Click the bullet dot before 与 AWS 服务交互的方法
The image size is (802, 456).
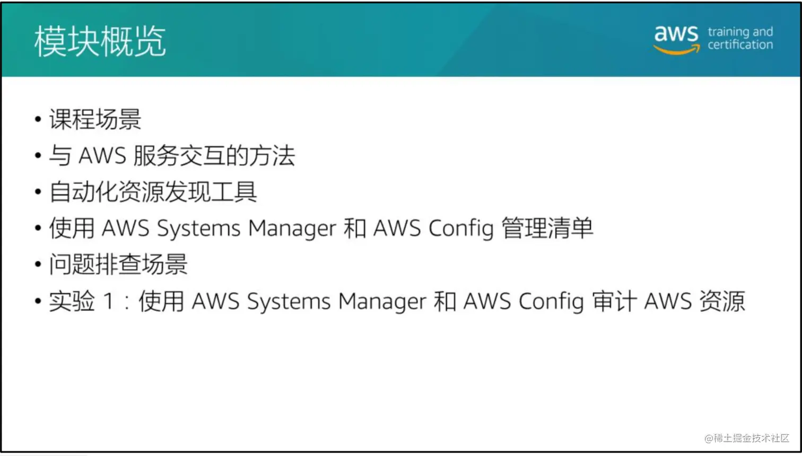point(38,156)
